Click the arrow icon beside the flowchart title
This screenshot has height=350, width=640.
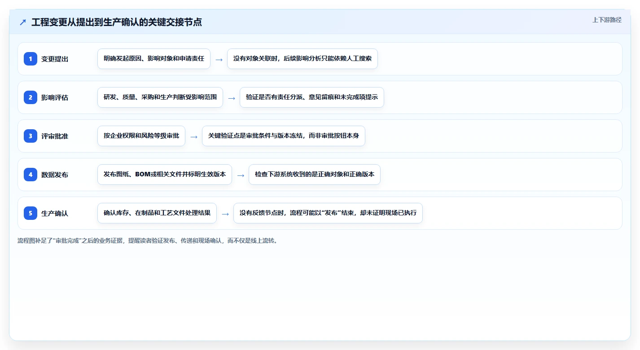coord(23,22)
